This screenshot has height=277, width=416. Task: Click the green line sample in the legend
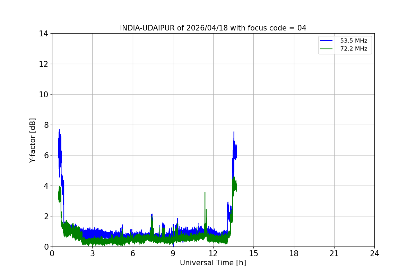327,49
